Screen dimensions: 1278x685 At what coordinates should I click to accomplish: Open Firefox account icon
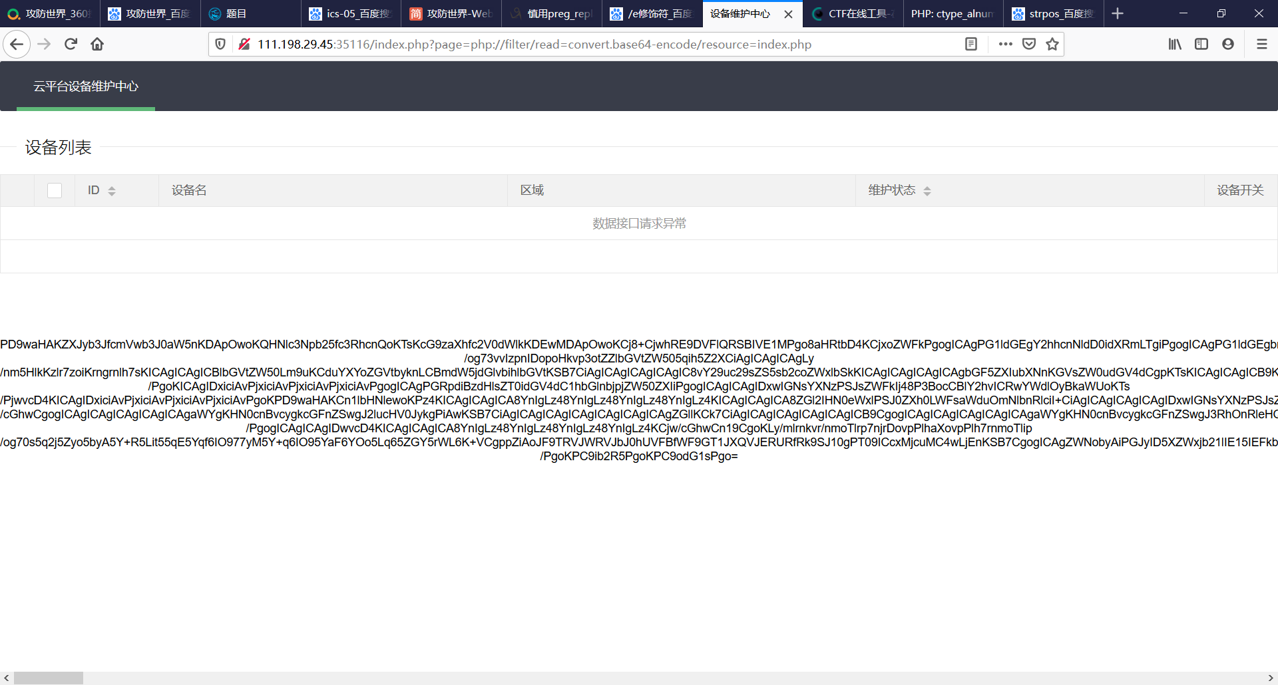point(1228,44)
